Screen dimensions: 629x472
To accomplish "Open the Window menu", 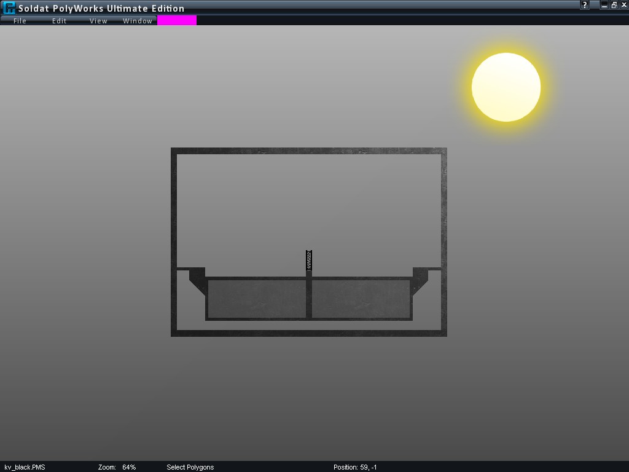I will pyautogui.click(x=138, y=21).
